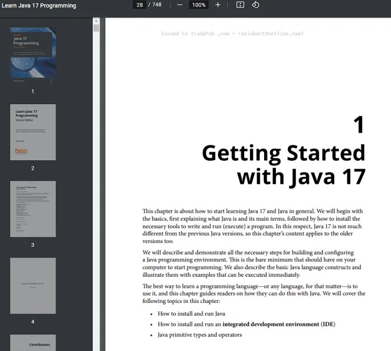Click paragraph starting This chapter is about
This screenshot has height=351, width=391.
point(253,226)
